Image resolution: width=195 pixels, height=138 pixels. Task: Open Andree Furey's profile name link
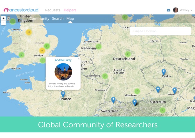(x=63, y=60)
